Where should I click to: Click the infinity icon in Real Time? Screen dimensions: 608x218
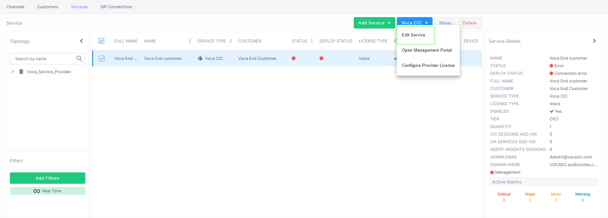(x=37, y=191)
